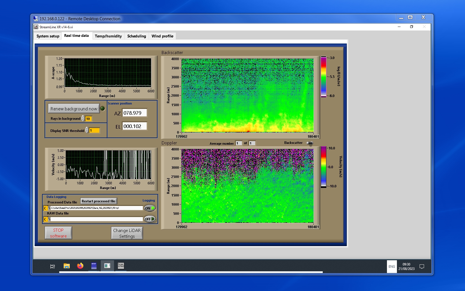Screen dimensions: 465x291
Task: Click the Renew background LED indicator
Action: click(102, 109)
